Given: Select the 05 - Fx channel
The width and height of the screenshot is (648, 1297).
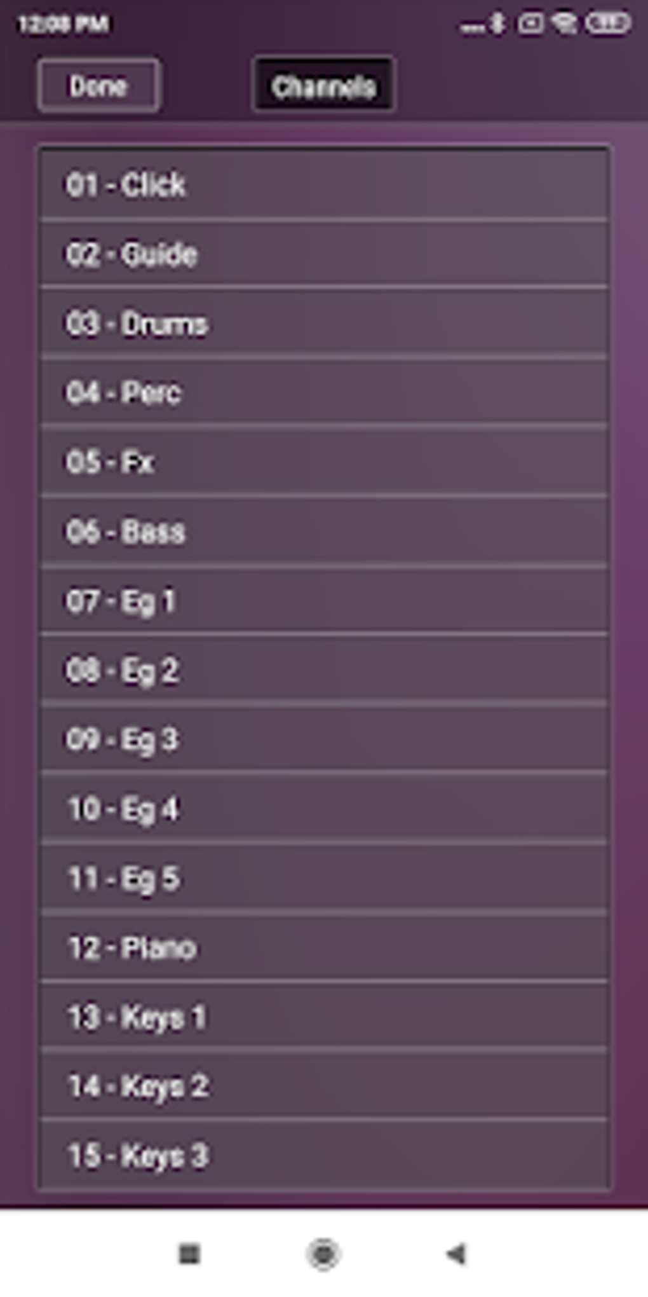Looking at the screenshot, I should pyautogui.click(x=324, y=462).
